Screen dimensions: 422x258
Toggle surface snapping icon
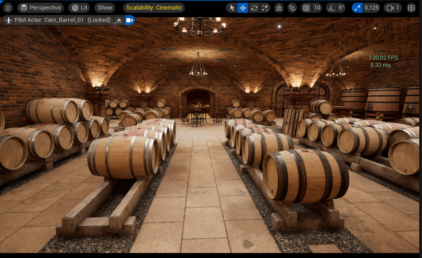click(292, 8)
